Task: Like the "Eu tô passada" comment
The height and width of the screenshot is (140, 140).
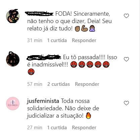Action: [x=126, y=59]
